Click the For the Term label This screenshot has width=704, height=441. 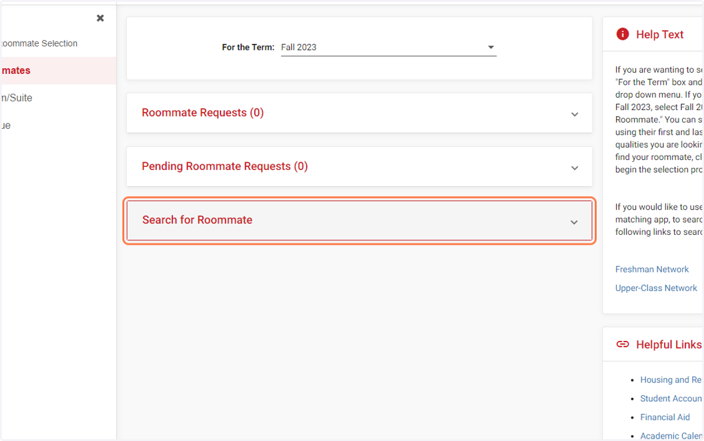click(x=248, y=47)
